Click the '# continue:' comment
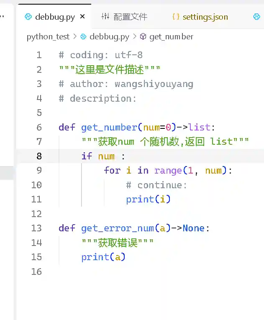 (156, 185)
